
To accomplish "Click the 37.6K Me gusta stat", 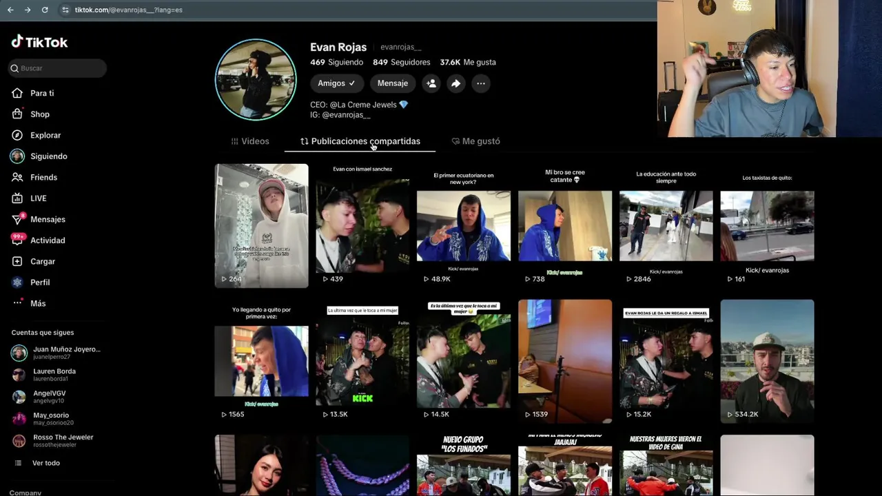I will [468, 62].
